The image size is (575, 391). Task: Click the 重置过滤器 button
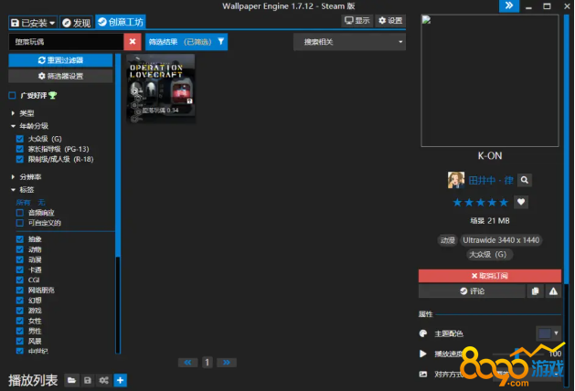pos(60,59)
